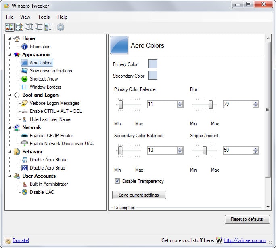The height and width of the screenshot is (248, 276).
Task: Open the View menu
Action: point(25,17)
